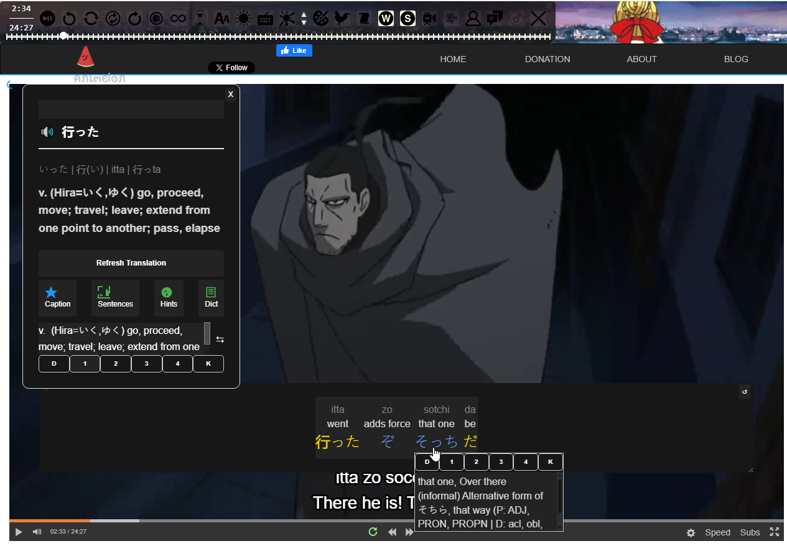Click the video player progress bar
Image resolution: width=787 pixels, height=546 pixels.
point(396,521)
